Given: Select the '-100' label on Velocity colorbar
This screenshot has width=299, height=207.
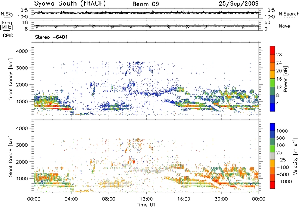Looking at the screenshot, I should pyautogui.click(x=283, y=167).
